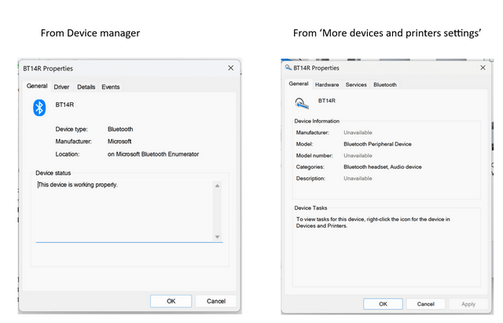Open the Events tab
The height and width of the screenshot is (323, 503).
tap(111, 87)
